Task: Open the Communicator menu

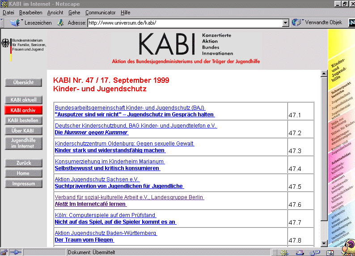Action: (100, 13)
